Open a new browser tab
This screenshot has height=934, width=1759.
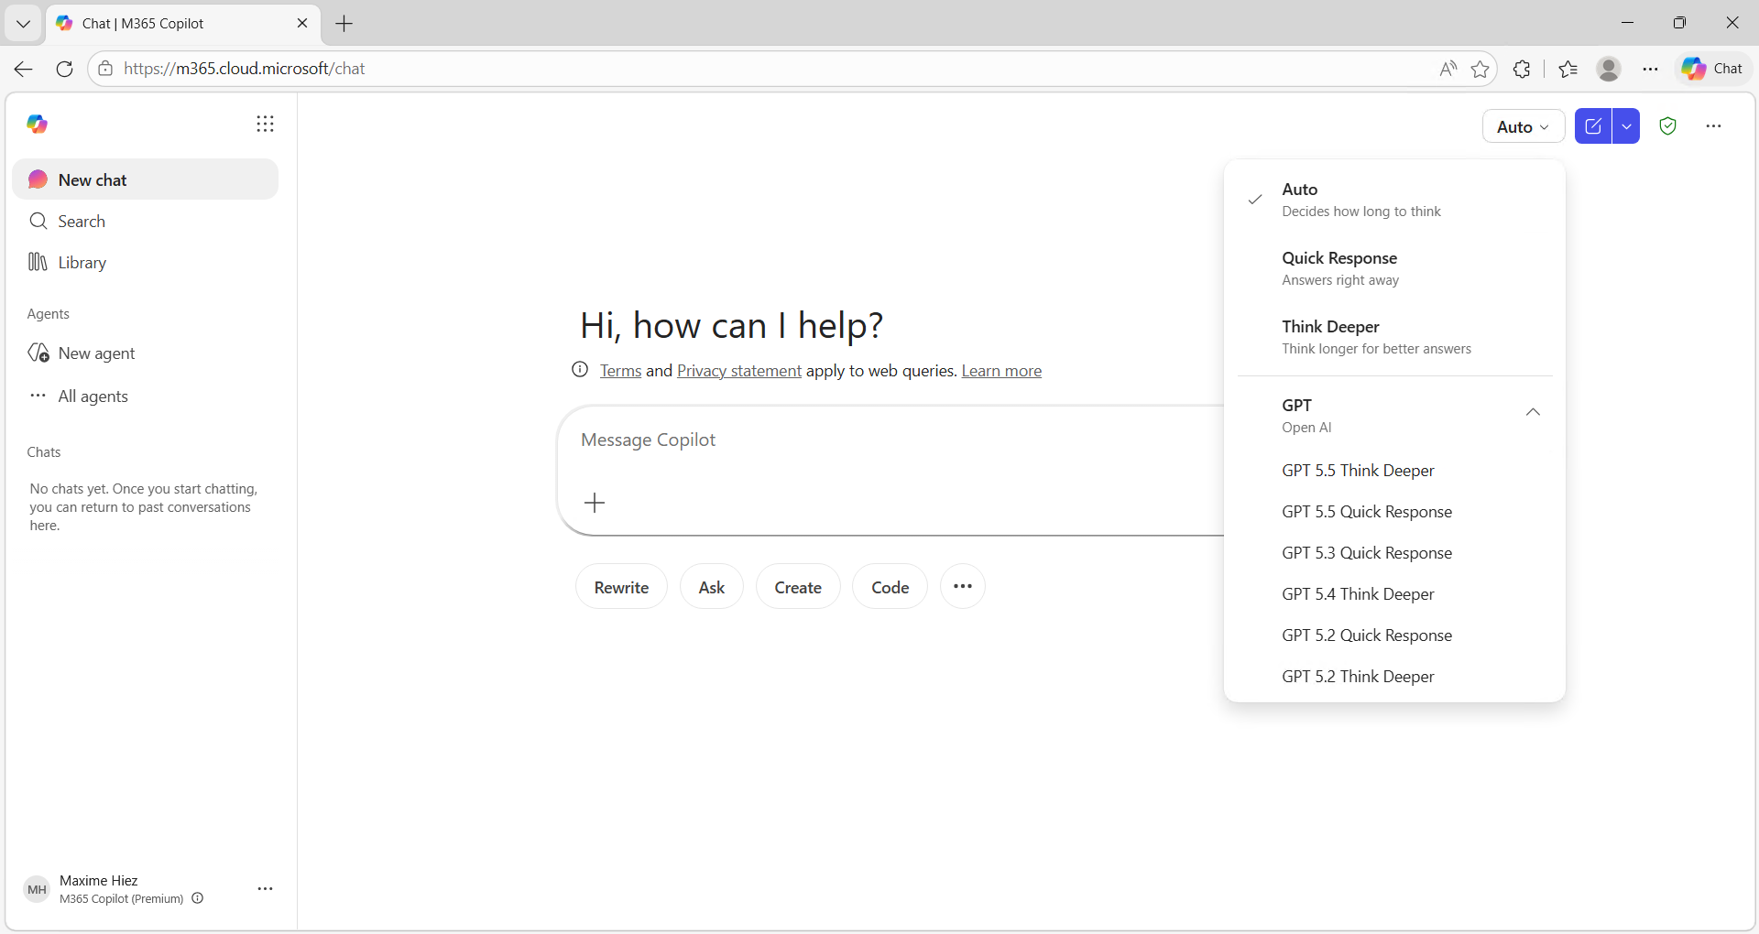click(x=344, y=24)
